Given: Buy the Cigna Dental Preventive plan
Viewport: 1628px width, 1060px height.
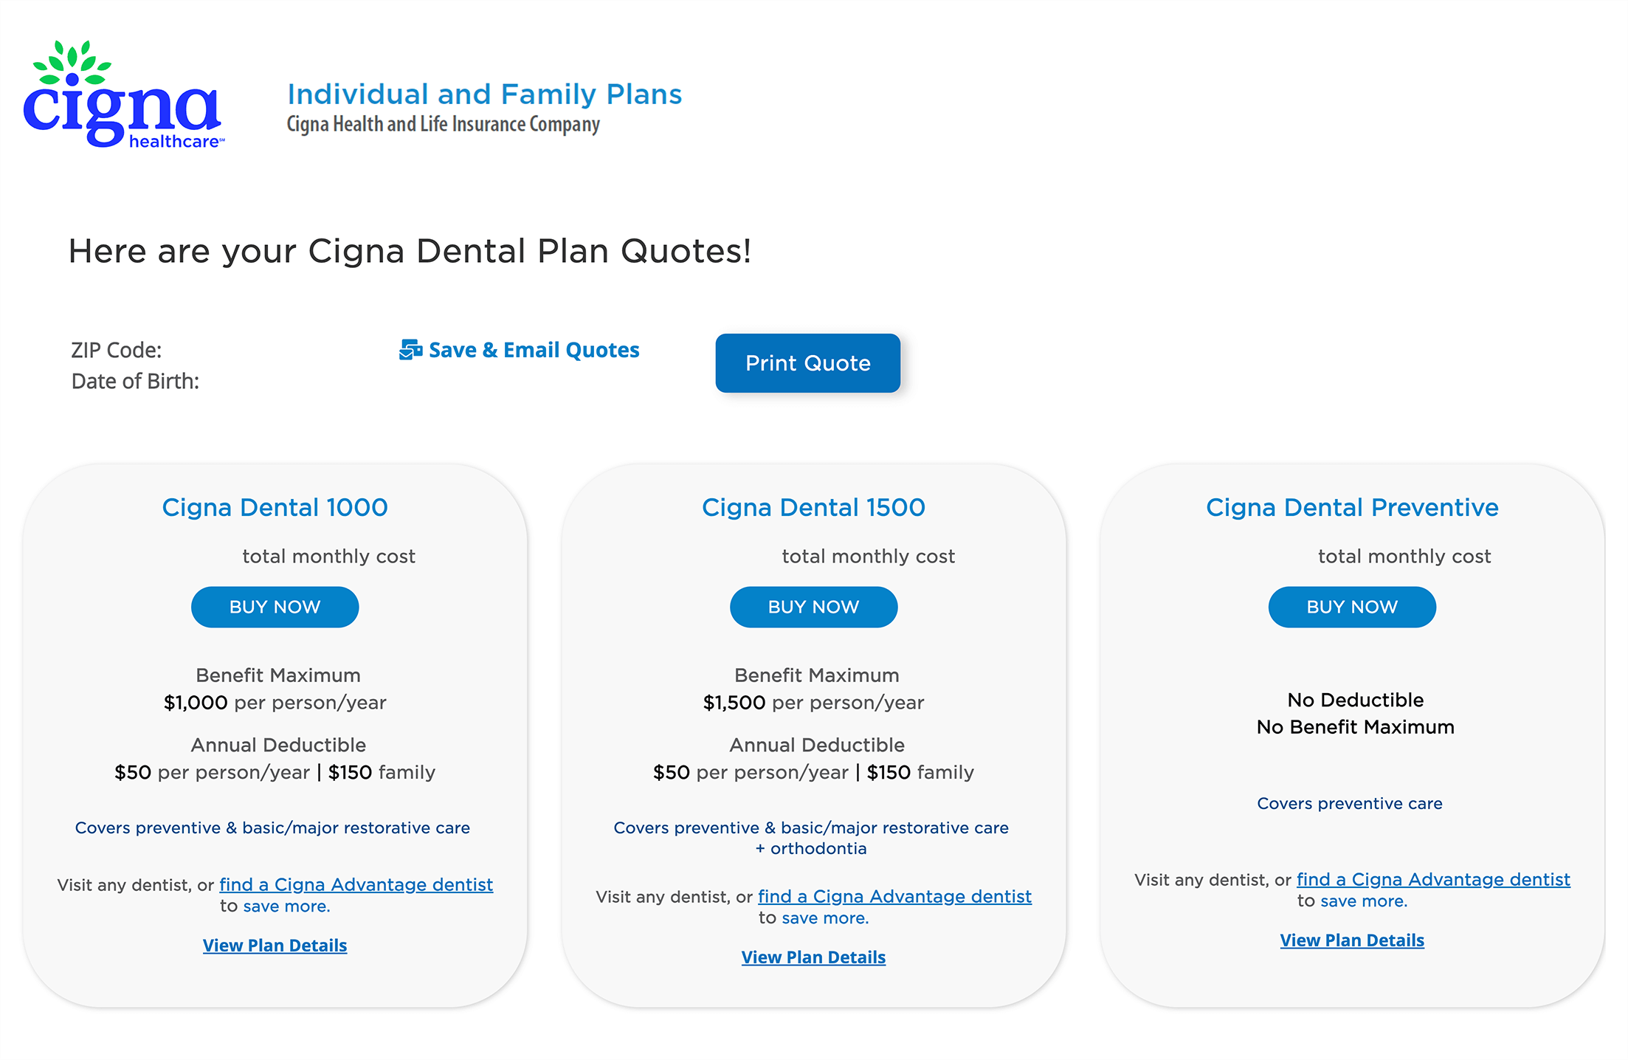Looking at the screenshot, I should click(x=1352, y=607).
